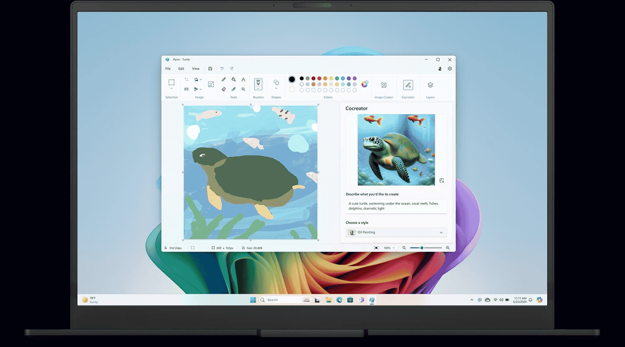Image resolution: width=625 pixels, height=347 pixels.
Task: Open the Copilot icon in system tray
Action: (x=539, y=300)
